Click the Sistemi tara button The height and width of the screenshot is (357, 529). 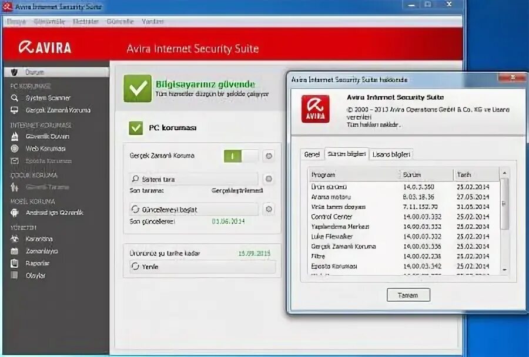point(193,179)
